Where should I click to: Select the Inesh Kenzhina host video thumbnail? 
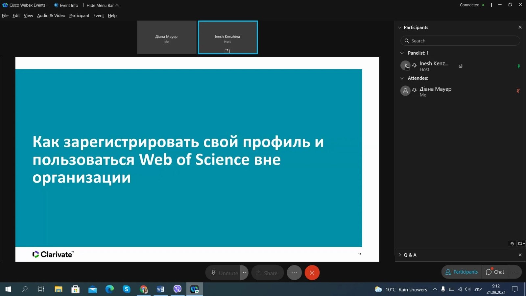click(227, 37)
